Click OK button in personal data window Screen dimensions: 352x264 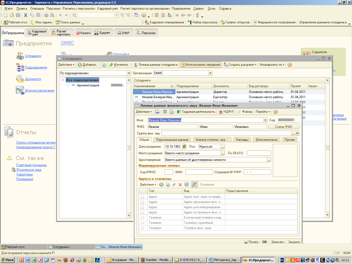point(265,242)
